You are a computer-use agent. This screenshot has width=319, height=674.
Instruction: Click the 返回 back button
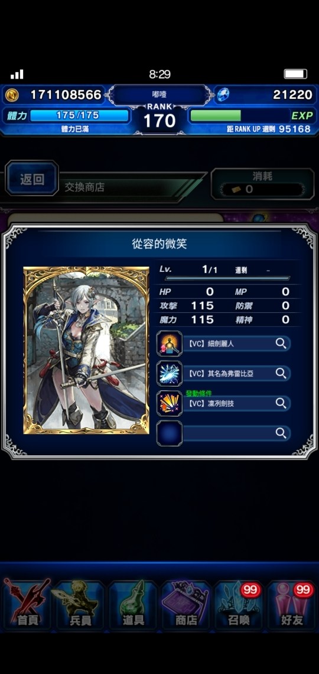(x=32, y=179)
